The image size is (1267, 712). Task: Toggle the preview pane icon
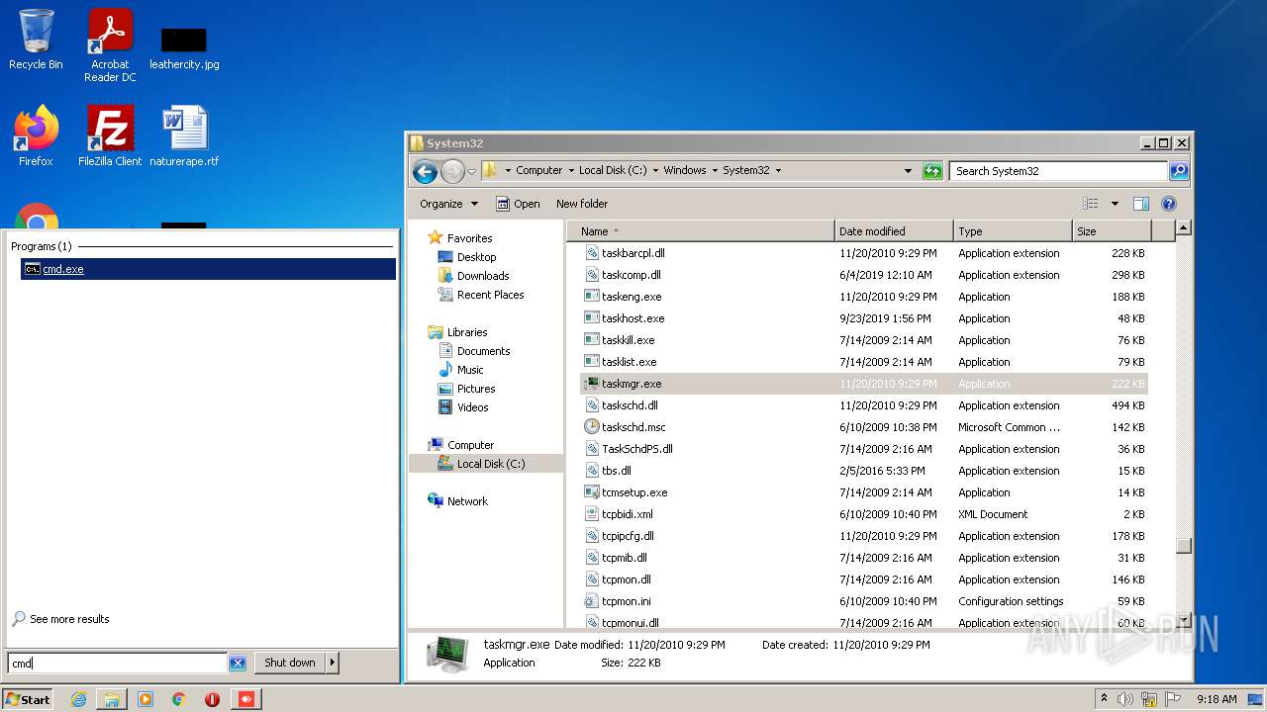[x=1141, y=204]
